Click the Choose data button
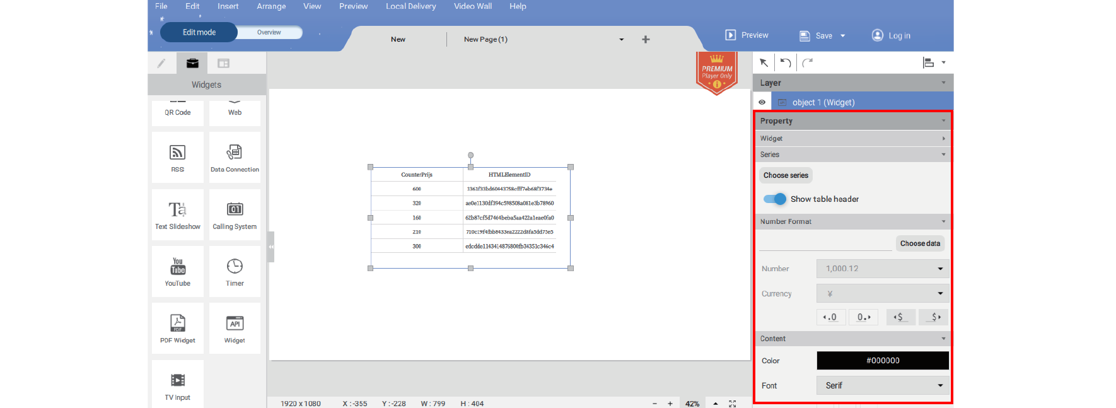Screen dimensions: 1116x408 click(x=919, y=243)
